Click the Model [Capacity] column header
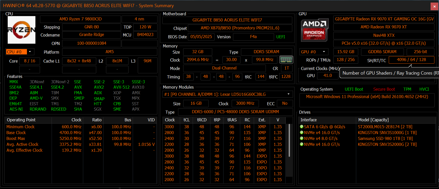Screen dimensions: 439x189 click(x=396, y=120)
